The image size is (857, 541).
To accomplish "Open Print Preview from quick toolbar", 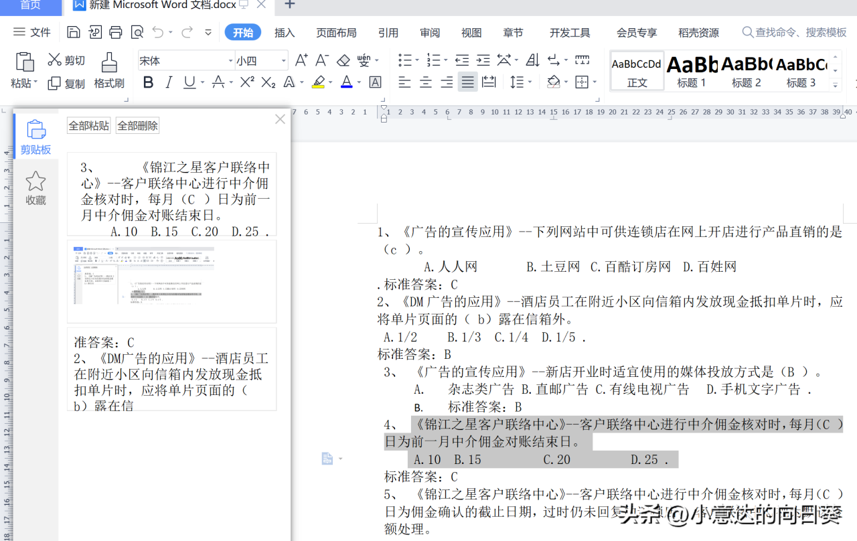I will click(137, 32).
